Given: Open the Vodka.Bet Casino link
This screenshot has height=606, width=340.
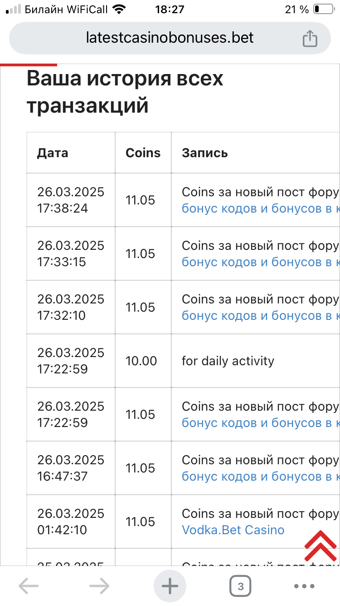Looking at the screenshot, I should tap(233, 530).
